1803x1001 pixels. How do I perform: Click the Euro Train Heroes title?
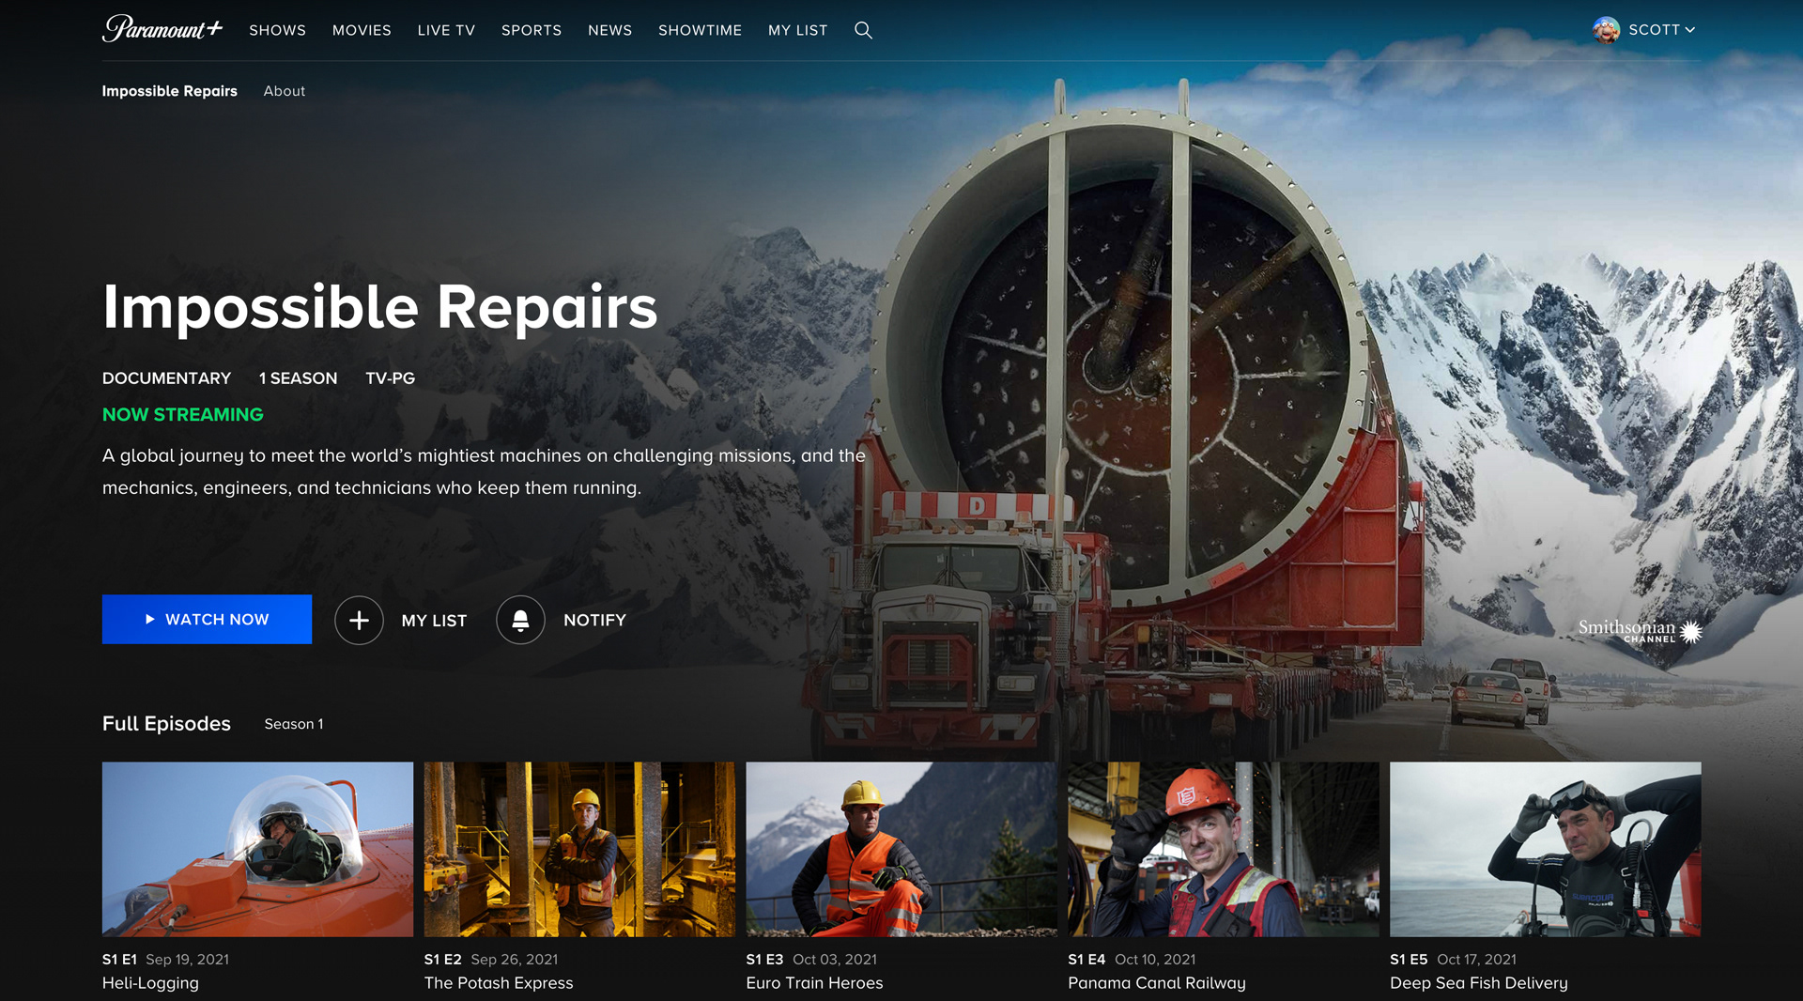click(814, 983)
